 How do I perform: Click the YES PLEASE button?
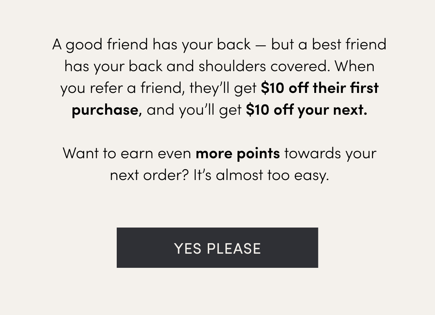pos(217,247)
